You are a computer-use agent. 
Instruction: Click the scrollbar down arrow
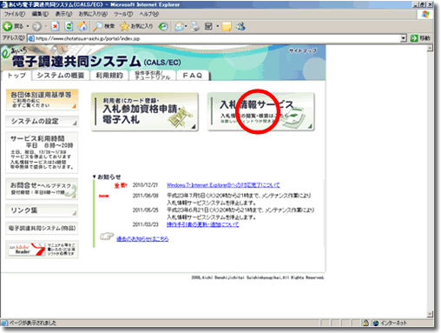coord(430,314)
